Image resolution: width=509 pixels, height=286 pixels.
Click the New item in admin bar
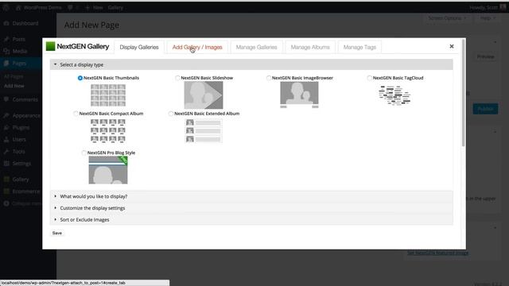pyautogui.click(x=94, y=7)
